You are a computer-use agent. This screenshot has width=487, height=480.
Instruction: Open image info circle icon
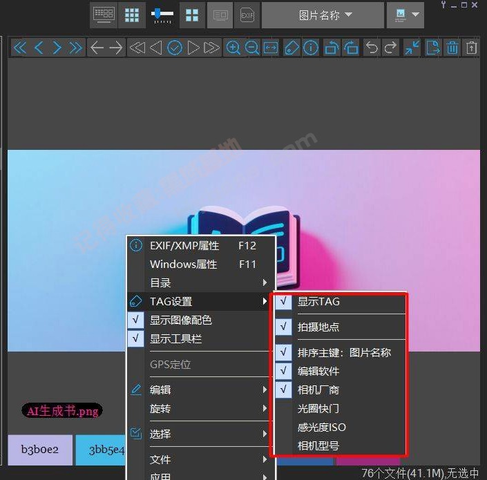(x=311, y=48)
